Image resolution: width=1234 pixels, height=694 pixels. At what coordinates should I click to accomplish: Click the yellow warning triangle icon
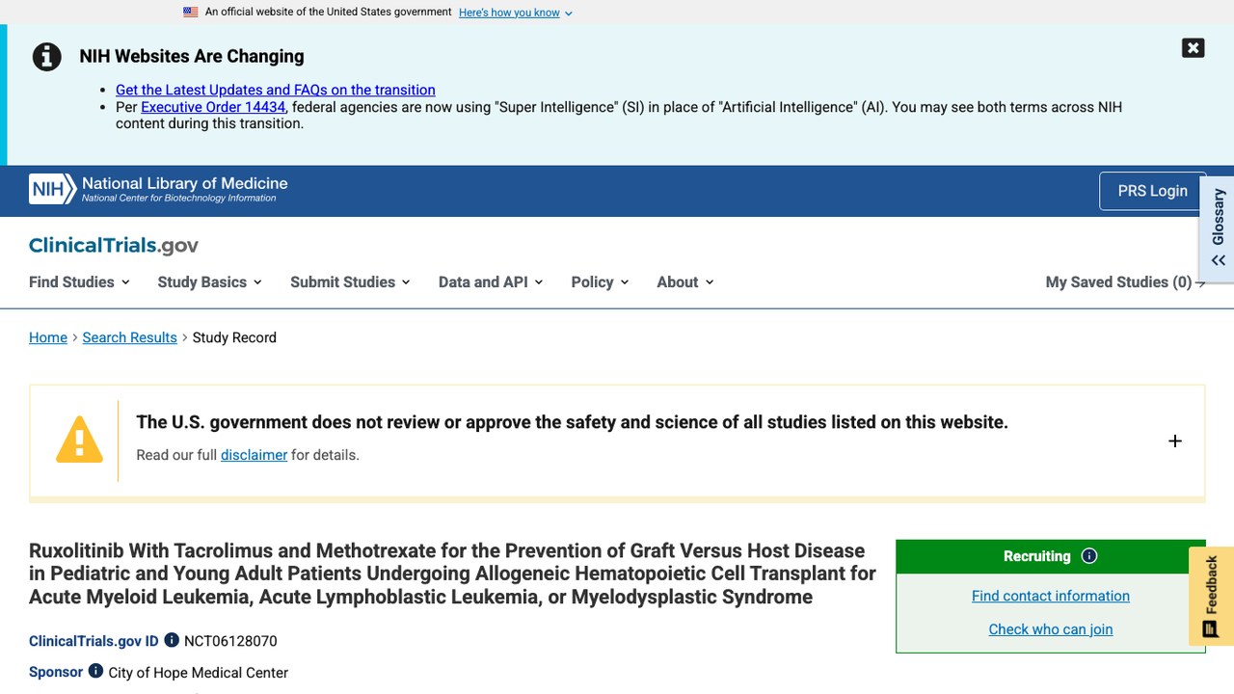79,440
